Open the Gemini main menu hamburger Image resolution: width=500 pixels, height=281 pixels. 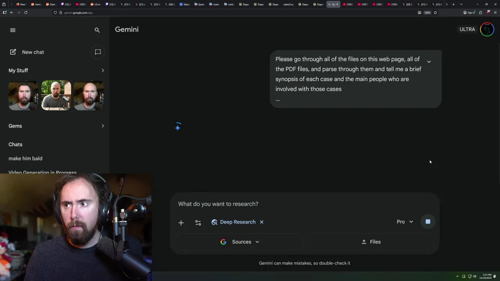coord(13,30)
